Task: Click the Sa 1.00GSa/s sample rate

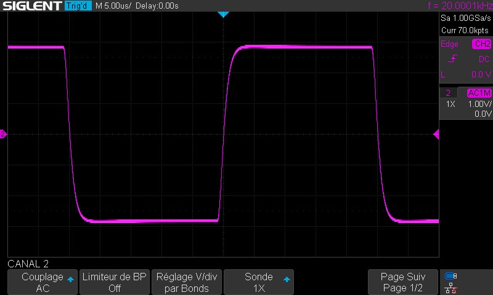Action: [466, 18]
